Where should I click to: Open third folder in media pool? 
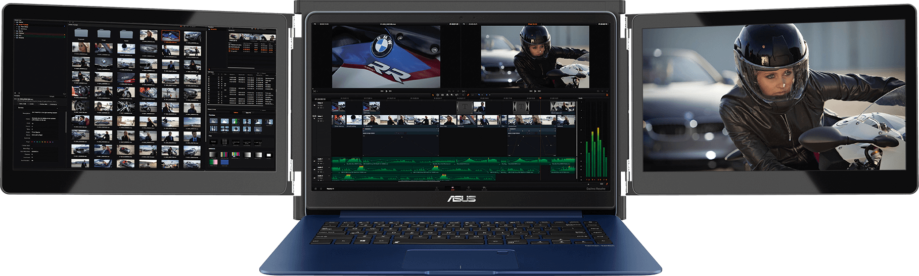tap(126, 34)
